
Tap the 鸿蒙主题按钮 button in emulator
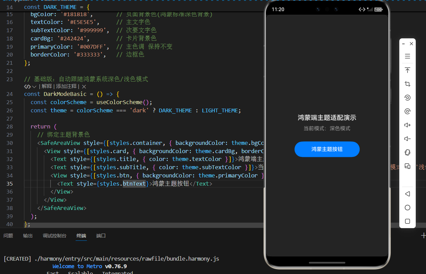coord(327,149)
